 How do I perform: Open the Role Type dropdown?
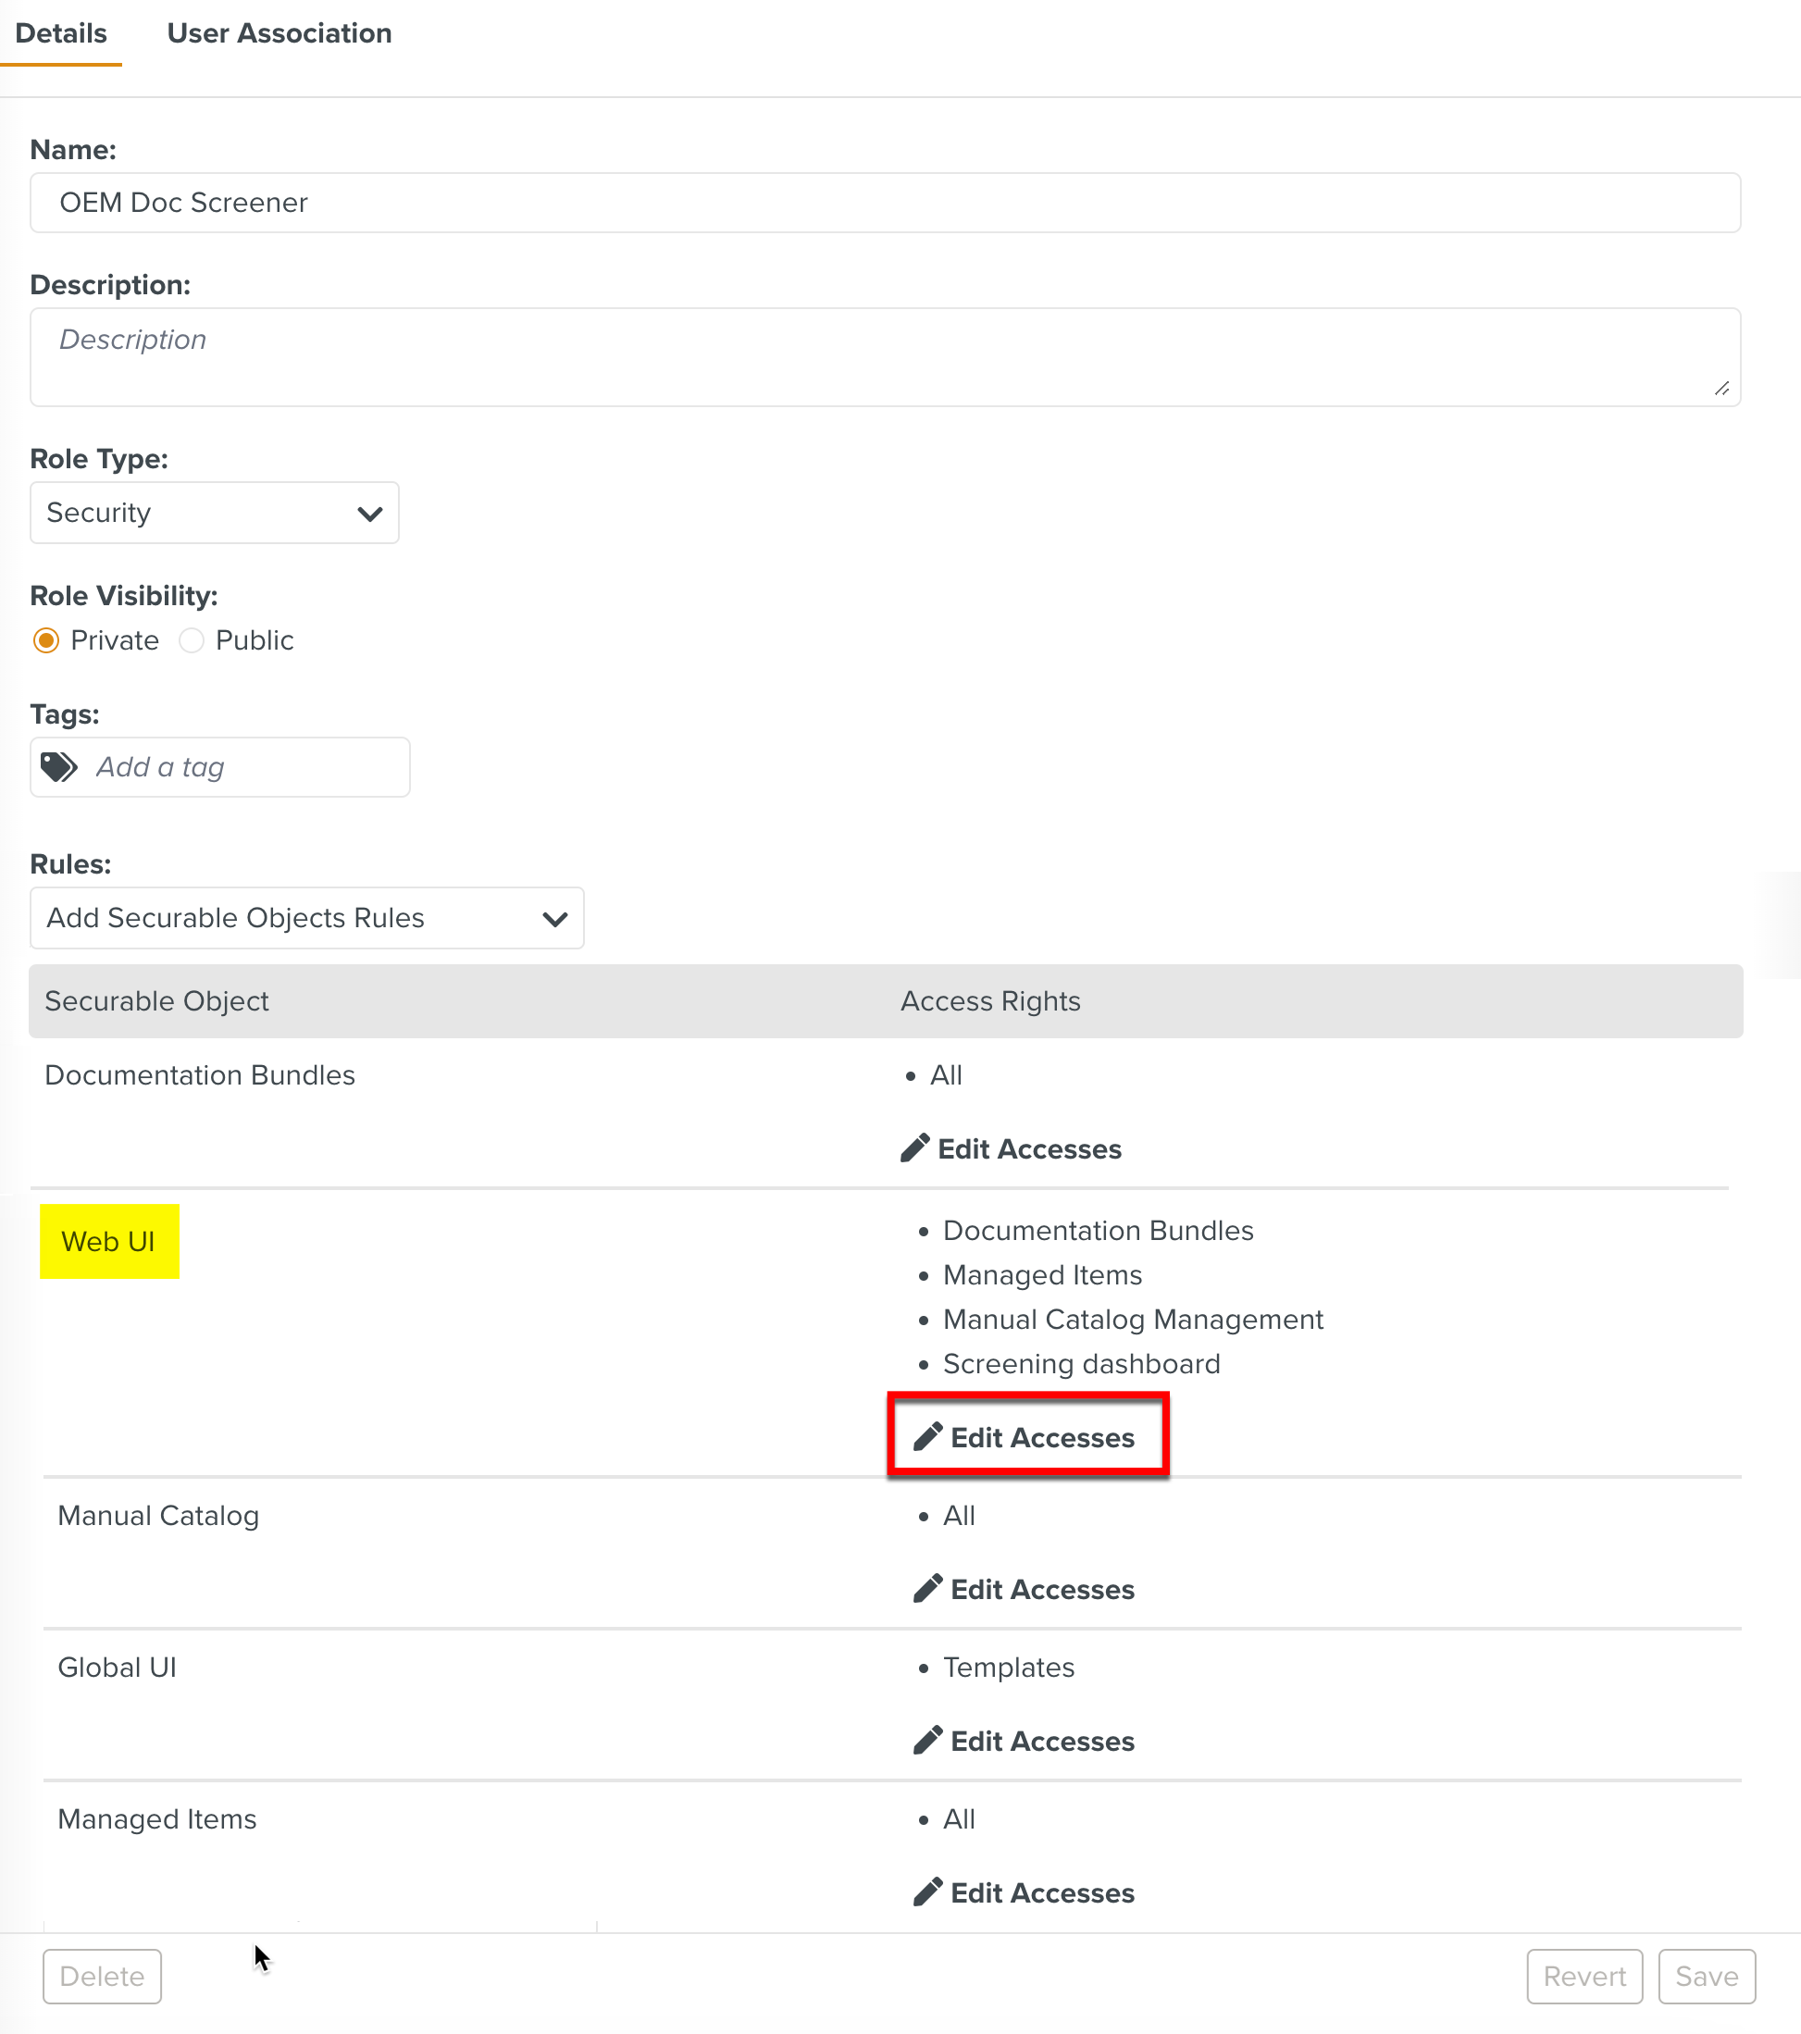click(x=214, y=513)
